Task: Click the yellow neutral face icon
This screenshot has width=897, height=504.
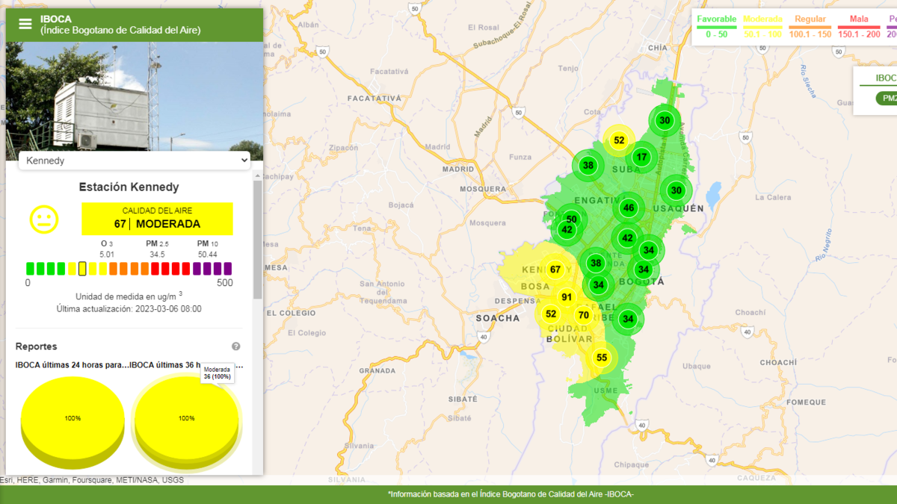Action: click(43, 219)
